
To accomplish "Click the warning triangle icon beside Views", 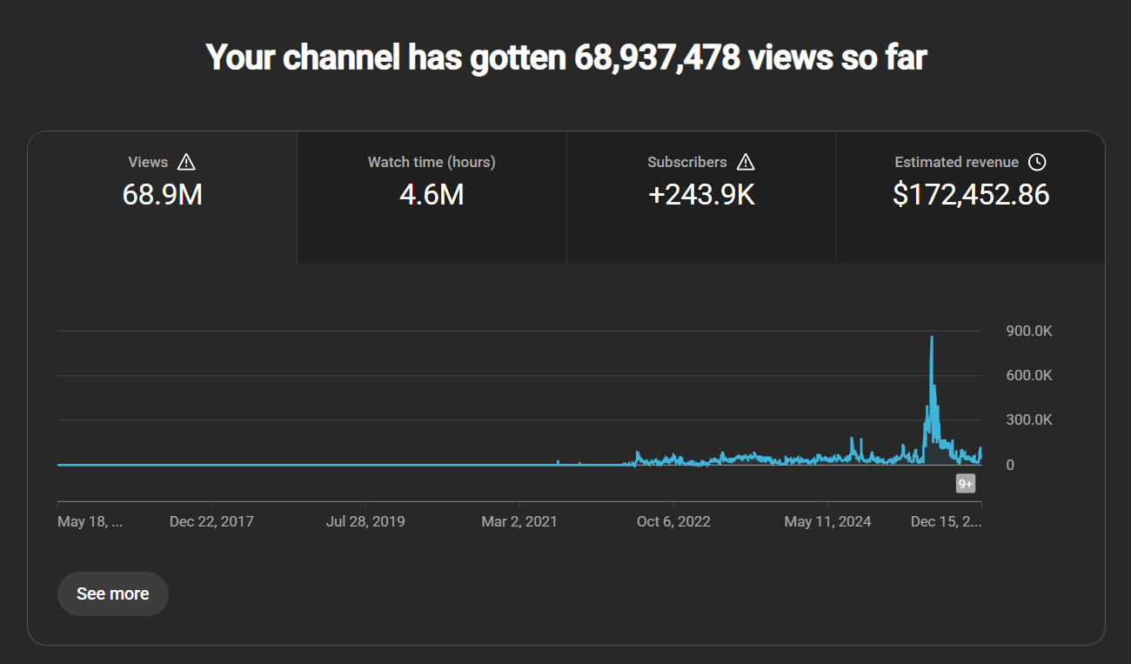I will 186,162.
